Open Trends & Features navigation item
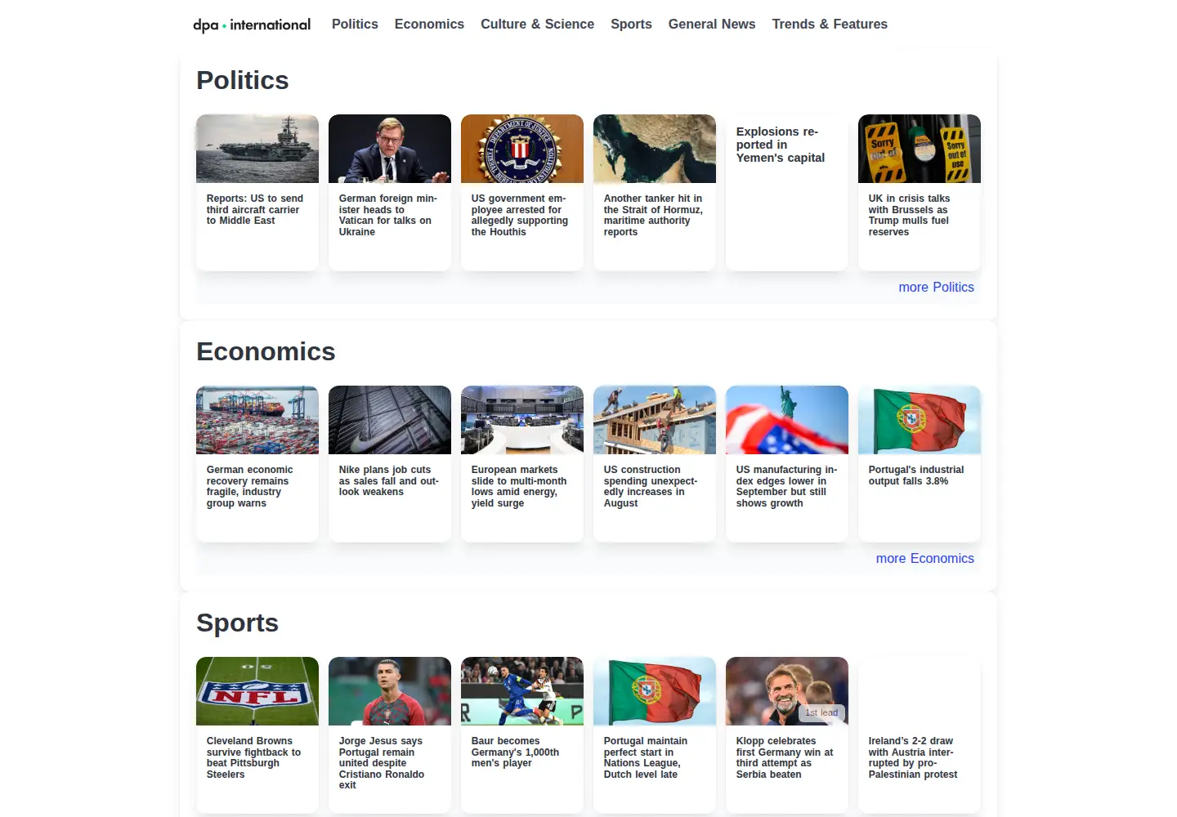This screenshot has width=1177, height=817. coord(830,25)
